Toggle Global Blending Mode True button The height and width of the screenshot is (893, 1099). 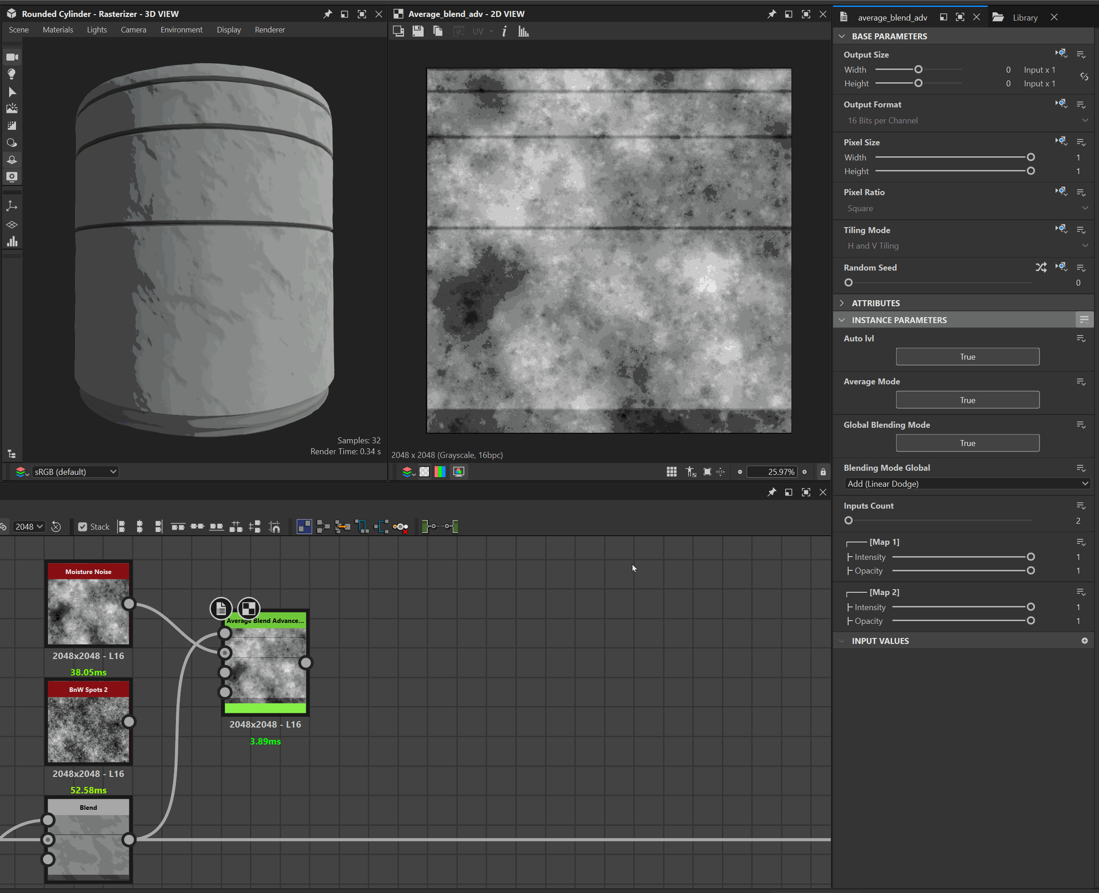[x=967, y=443]
